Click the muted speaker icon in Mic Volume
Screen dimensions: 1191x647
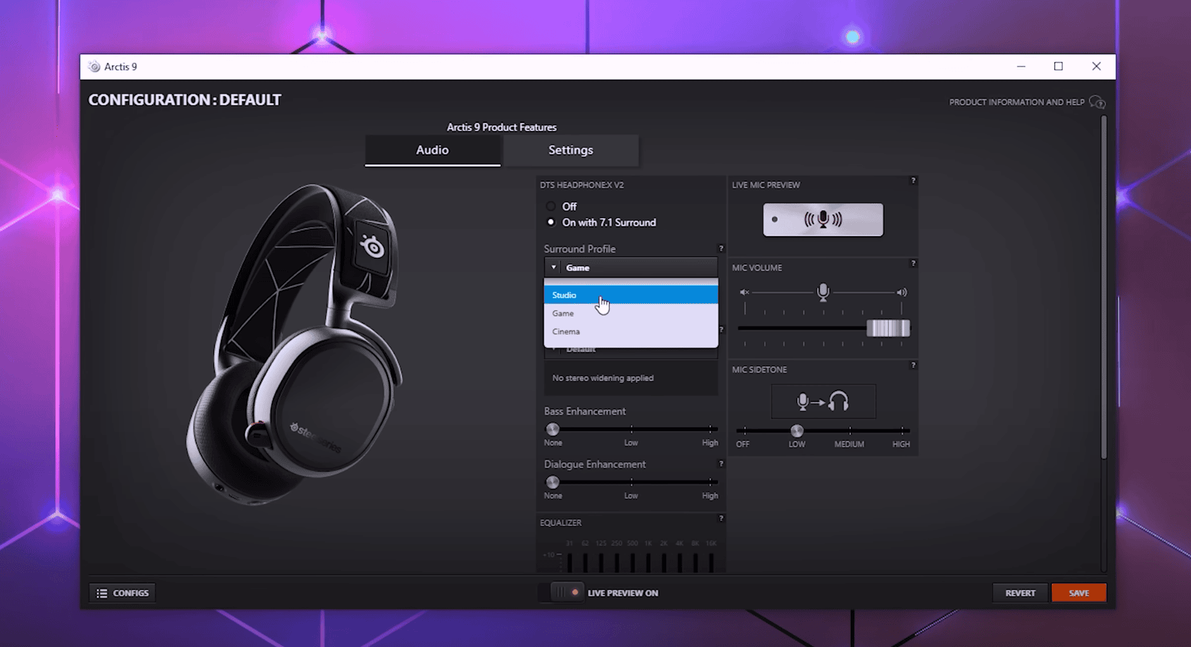click(x=745, y=292)
